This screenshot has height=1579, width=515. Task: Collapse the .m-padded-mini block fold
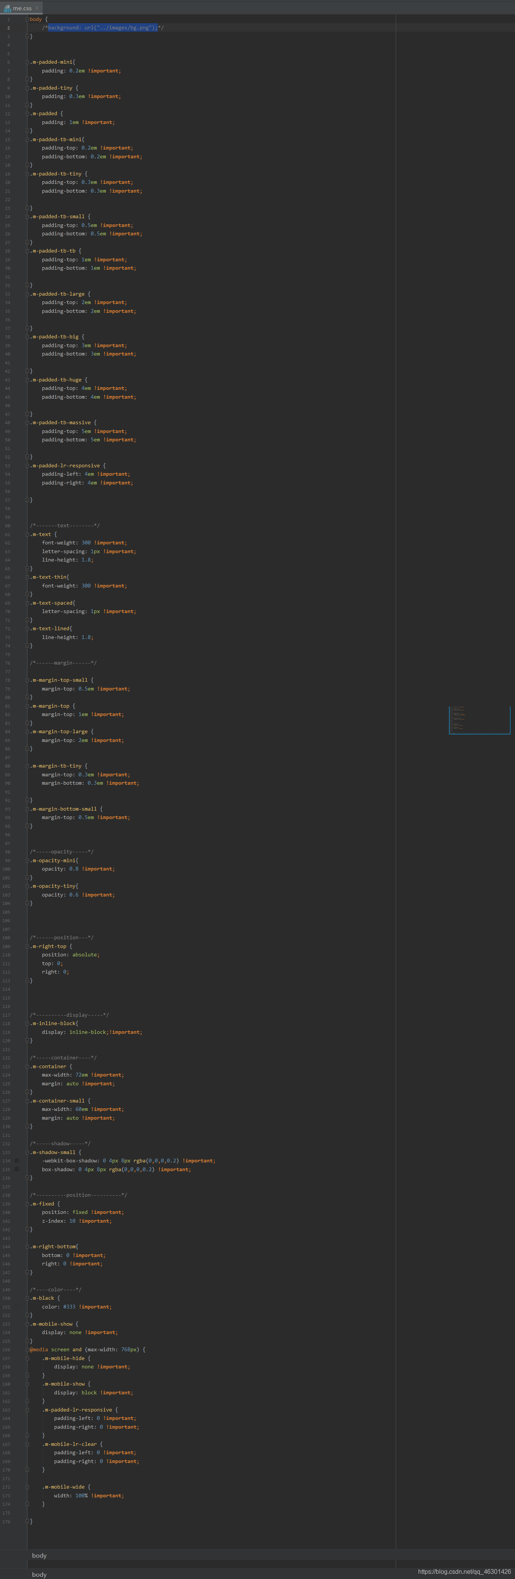pos(27,62)
